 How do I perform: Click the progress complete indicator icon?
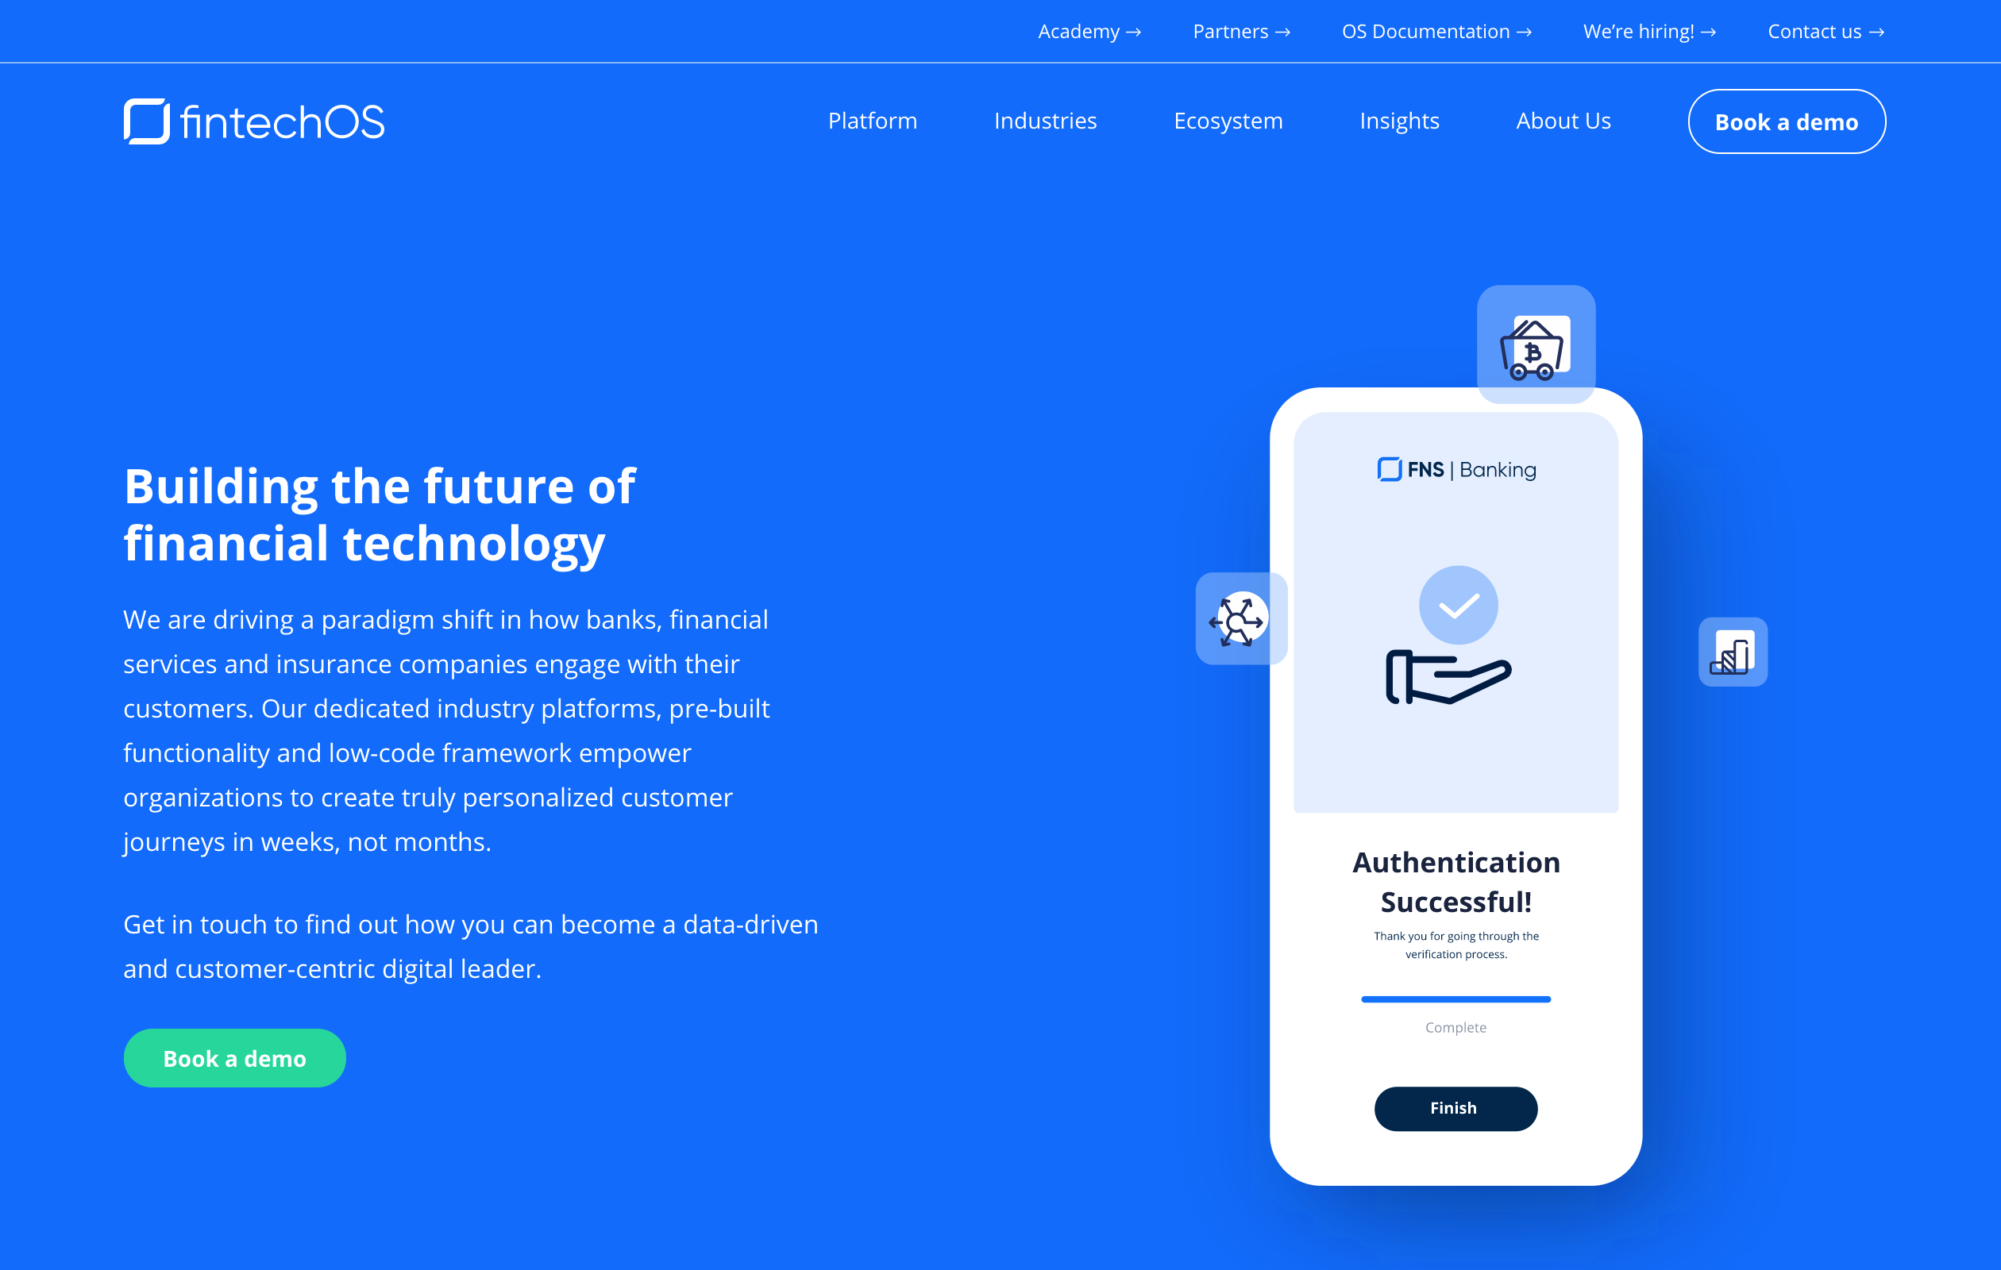[x=1457, y=999]
